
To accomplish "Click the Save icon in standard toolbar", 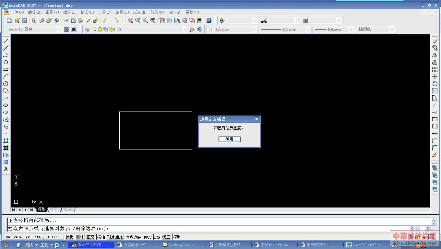I will [25, 20].
